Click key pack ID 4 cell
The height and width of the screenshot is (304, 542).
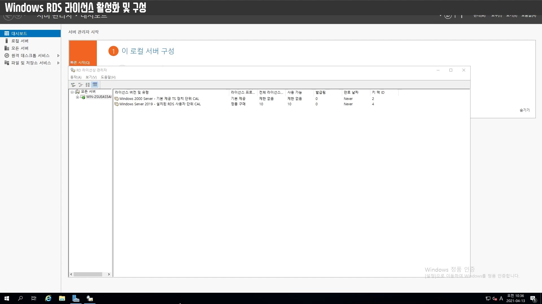pyautogui.click(x=373, y=104)
